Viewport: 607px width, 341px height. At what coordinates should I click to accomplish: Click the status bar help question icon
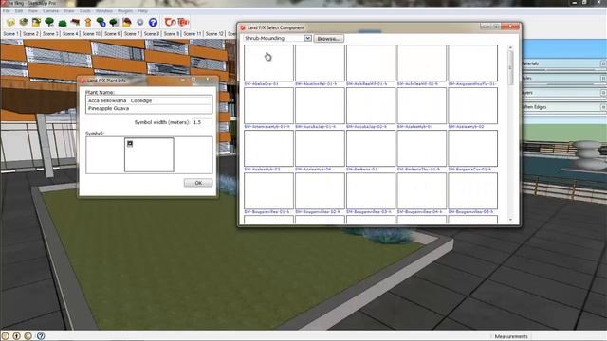41,336
